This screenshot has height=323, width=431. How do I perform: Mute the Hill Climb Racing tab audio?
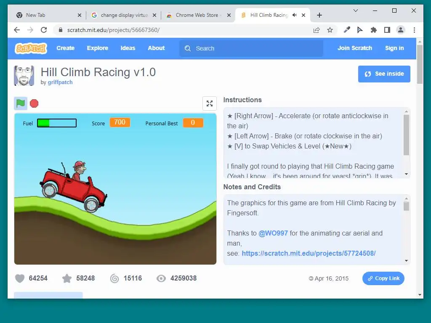(295, 15)
